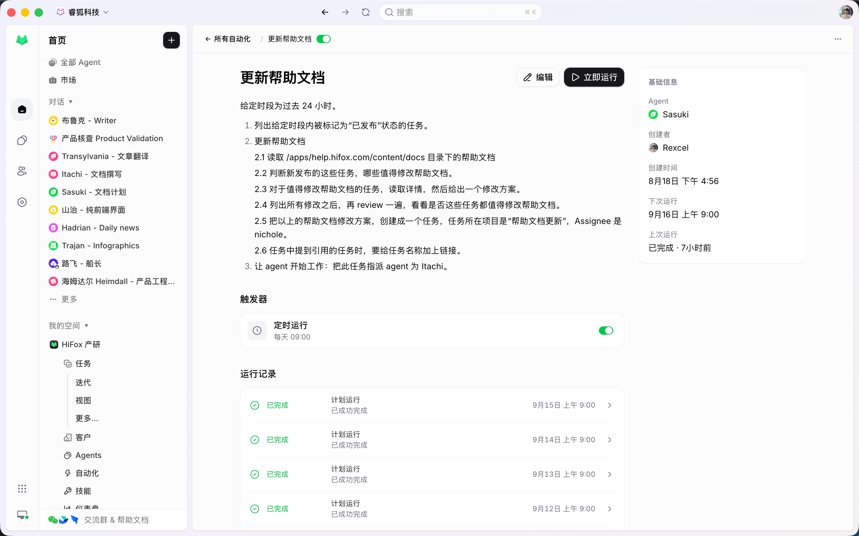The height and width of the screenshot is (536, 859).
Task: Open the 已完成 run row for 9月15日
Action: tap(432, 405)
